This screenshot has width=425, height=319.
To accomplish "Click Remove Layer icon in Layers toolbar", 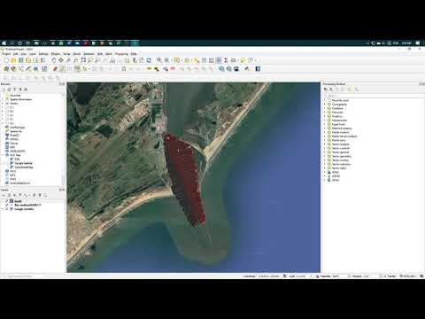I will [45, 195].
